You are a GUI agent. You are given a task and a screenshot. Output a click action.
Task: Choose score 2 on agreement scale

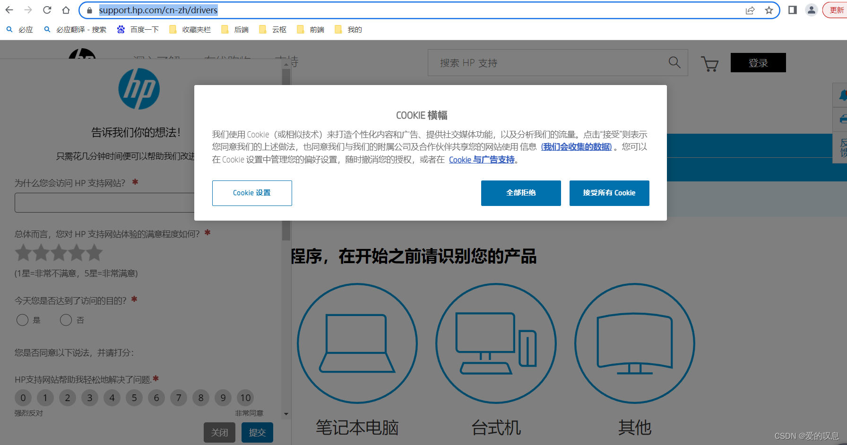point(68,398)
